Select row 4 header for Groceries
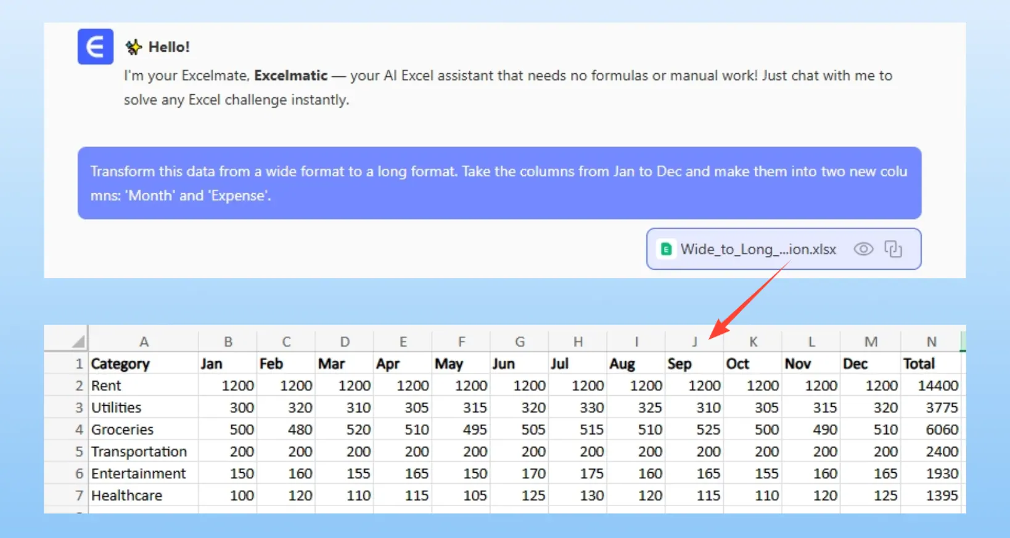 79,430
